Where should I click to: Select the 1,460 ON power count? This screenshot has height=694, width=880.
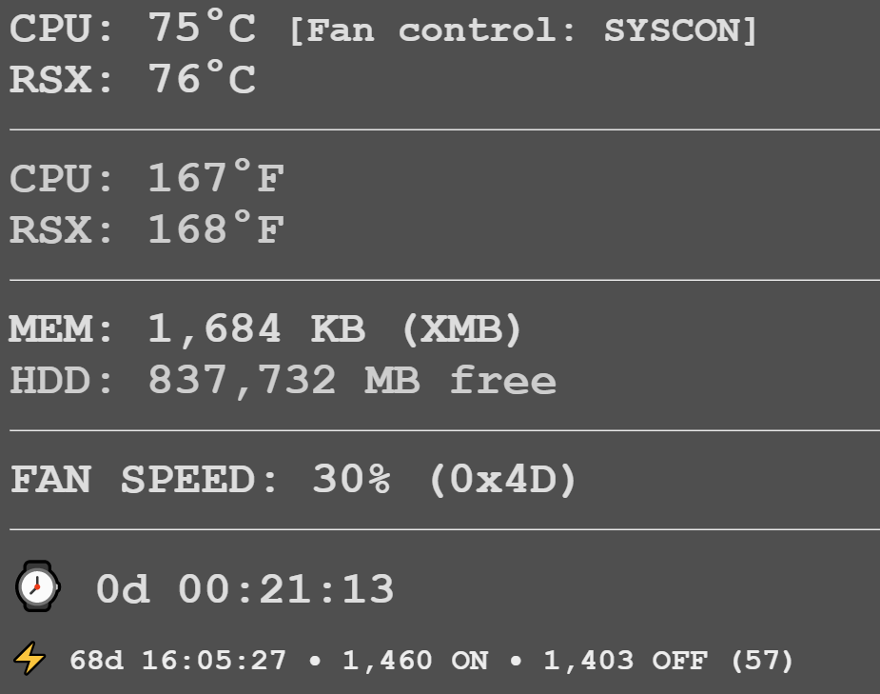tap(416, 661)
